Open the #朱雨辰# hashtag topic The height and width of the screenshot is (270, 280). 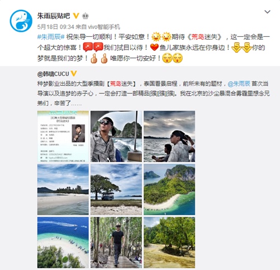(x=51, y=37)
